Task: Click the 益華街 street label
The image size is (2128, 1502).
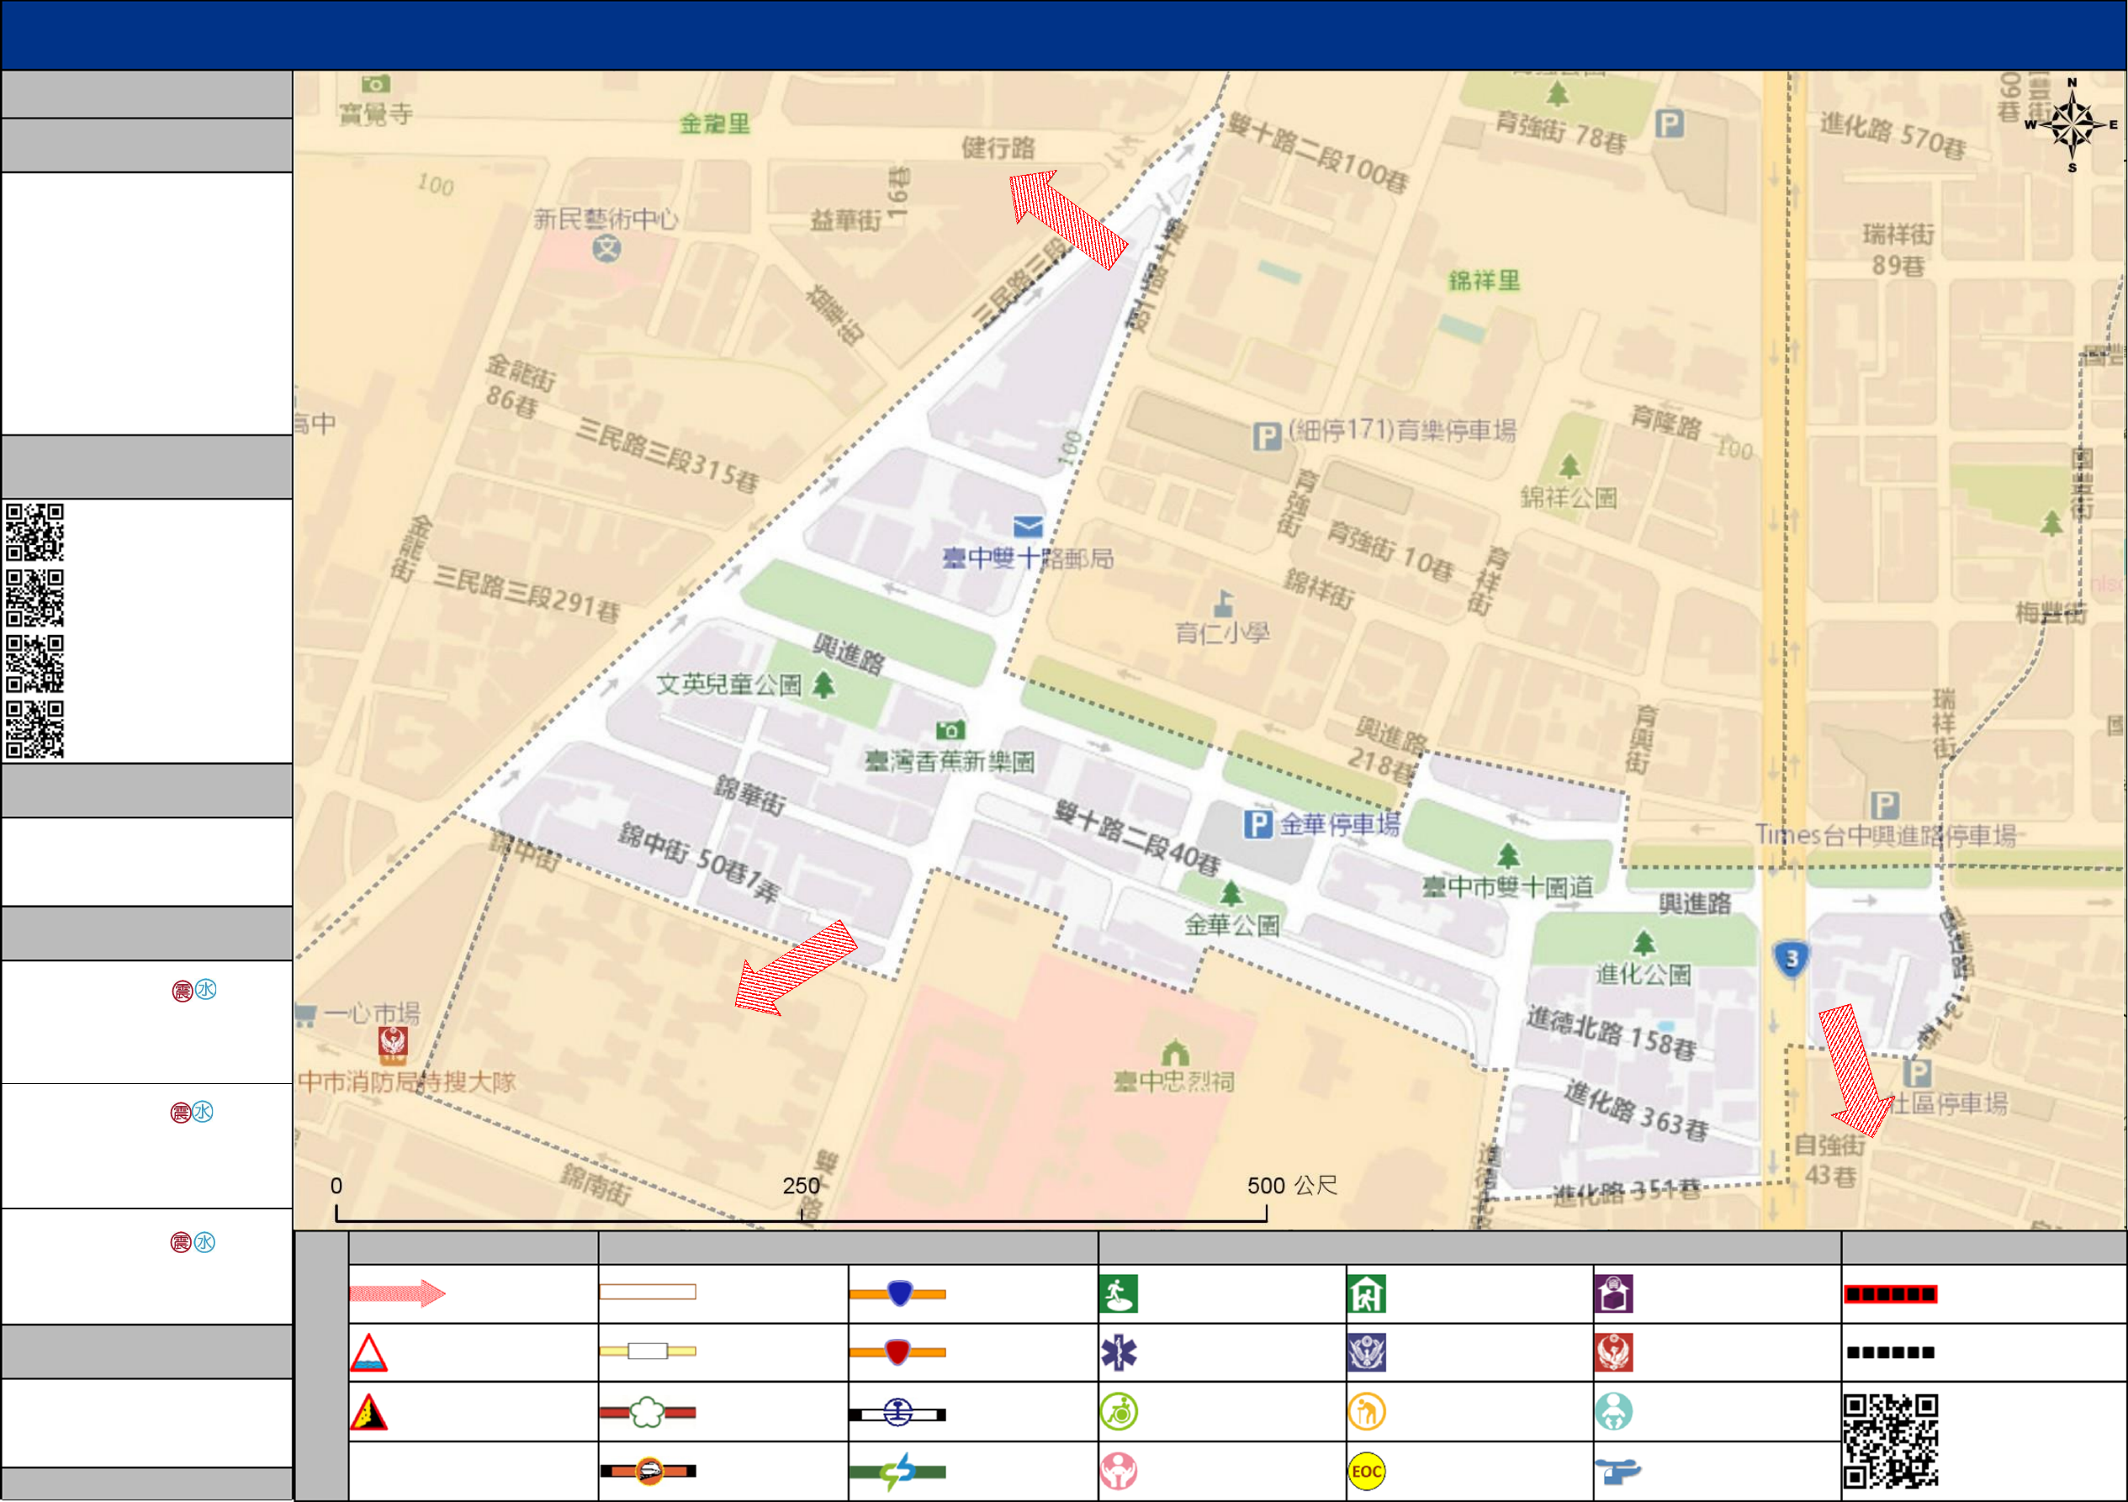Action: (846, 220)
